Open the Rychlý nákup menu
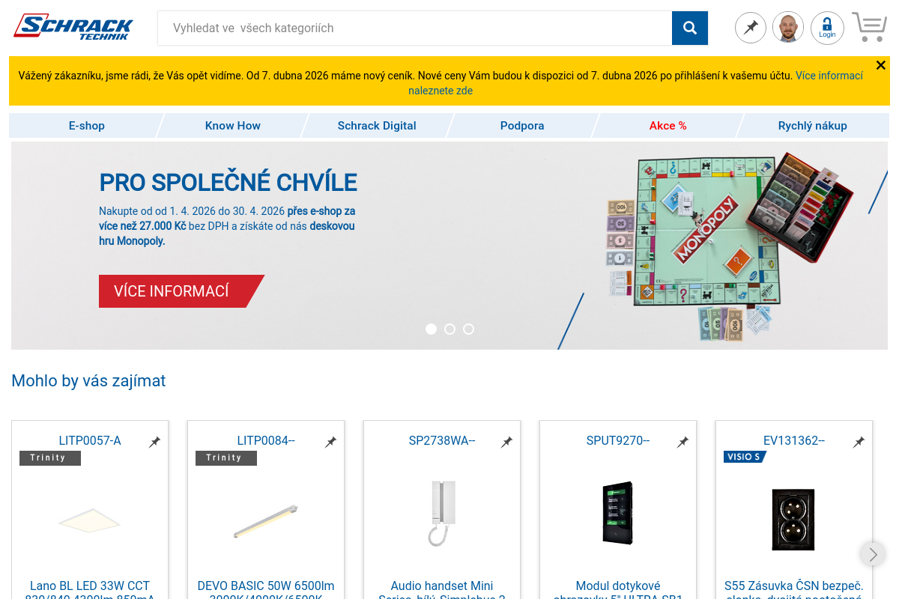Viewport: 899px width, 599px height. [x=813, y=126]
